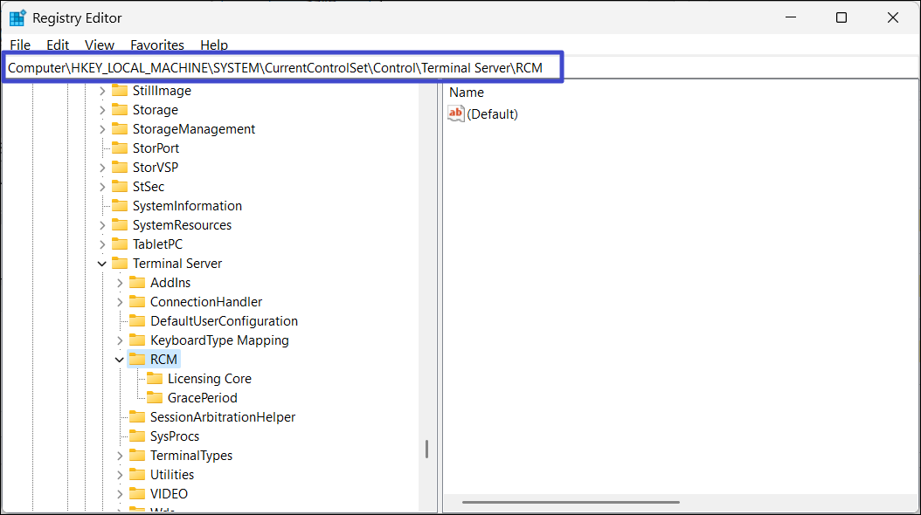
Task: Select the SessionArbitrationHelper key
Action: click(x=222, y=417)
